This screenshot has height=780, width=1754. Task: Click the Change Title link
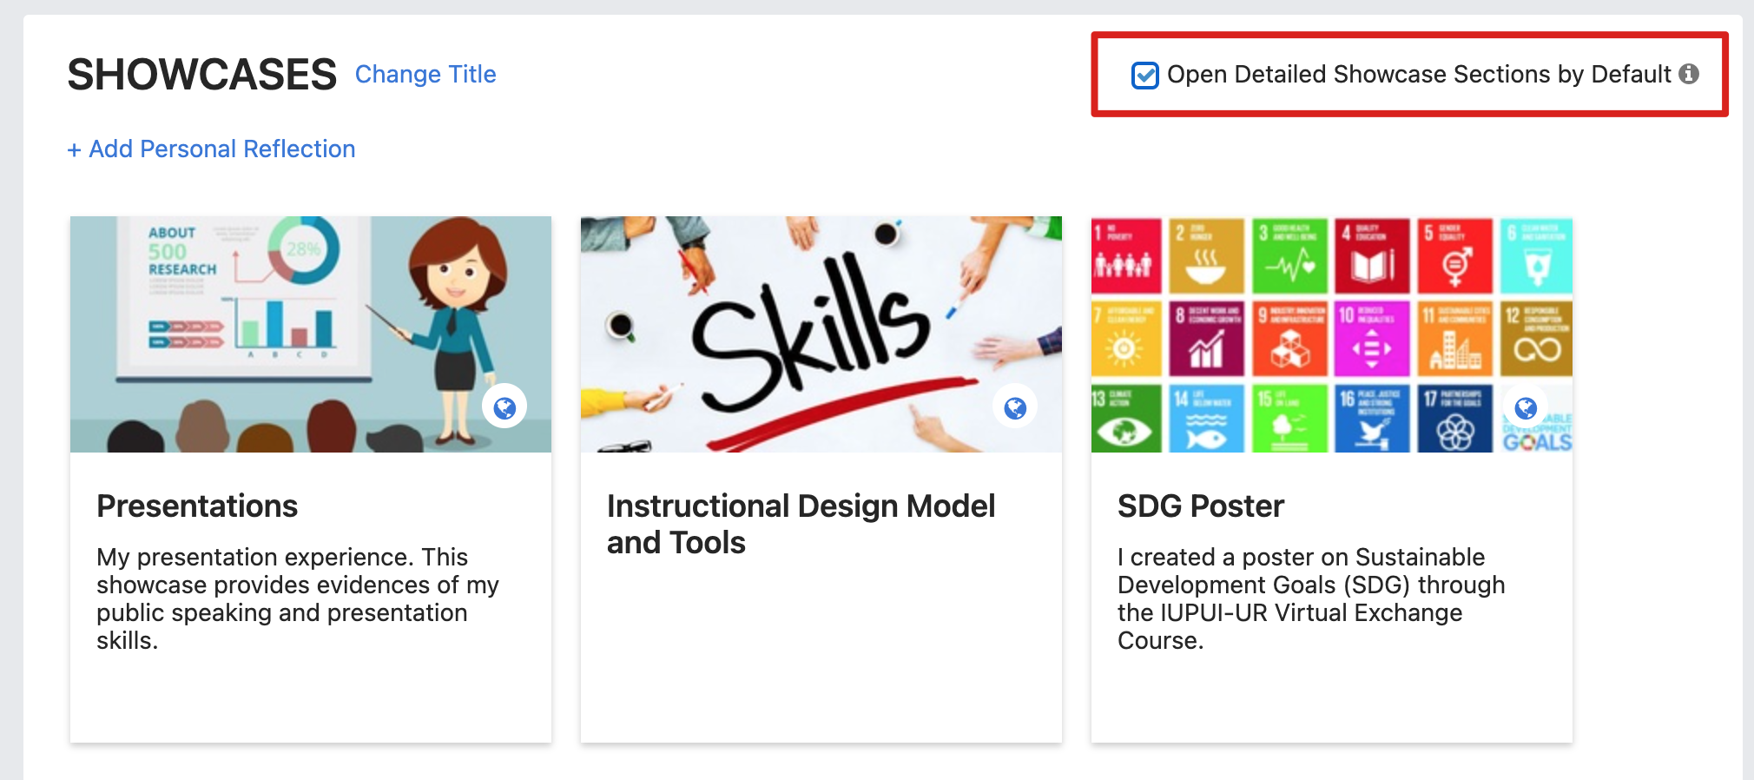pos(425,75)
